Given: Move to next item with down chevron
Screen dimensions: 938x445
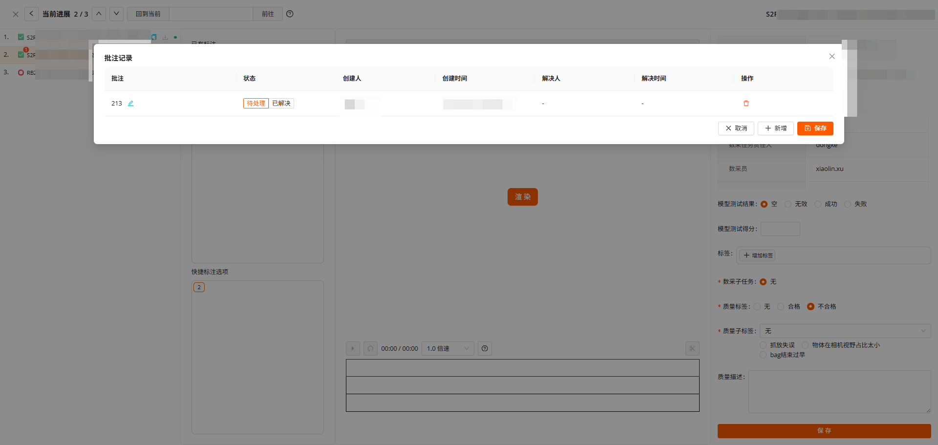Looking at the screenshot, I should click(116, 14).
